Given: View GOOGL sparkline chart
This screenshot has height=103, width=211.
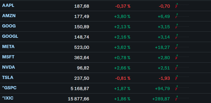Looking at the screenshot, I should click(x=182, y=36).
